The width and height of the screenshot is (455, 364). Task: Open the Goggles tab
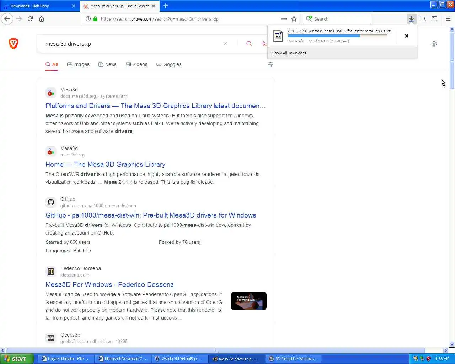pyautogui.click(x=169, y=64)
